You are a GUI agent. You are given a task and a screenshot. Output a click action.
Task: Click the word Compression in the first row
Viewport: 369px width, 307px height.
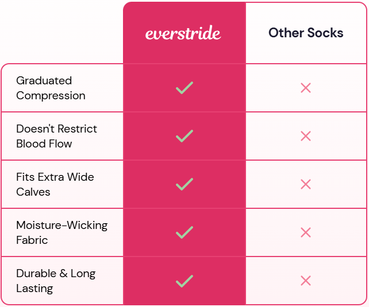point(51,96)
